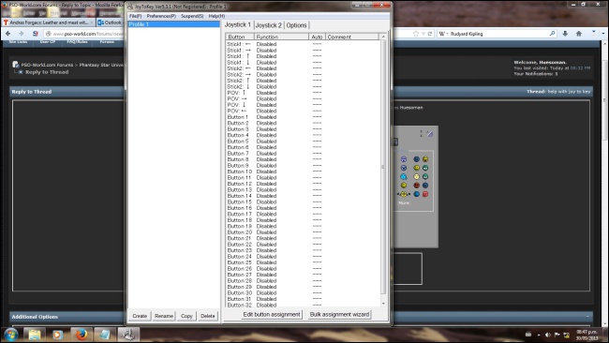This screenshot has height=343, width=609.
Task: Launch the Bulk assignment wizard
Action: [339, 314]
